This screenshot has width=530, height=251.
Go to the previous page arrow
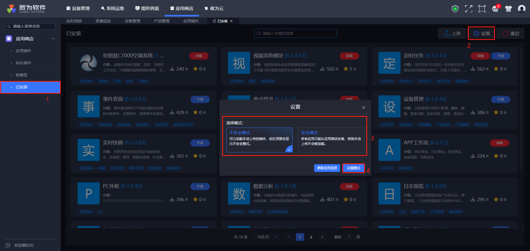[x=289, y=237]
